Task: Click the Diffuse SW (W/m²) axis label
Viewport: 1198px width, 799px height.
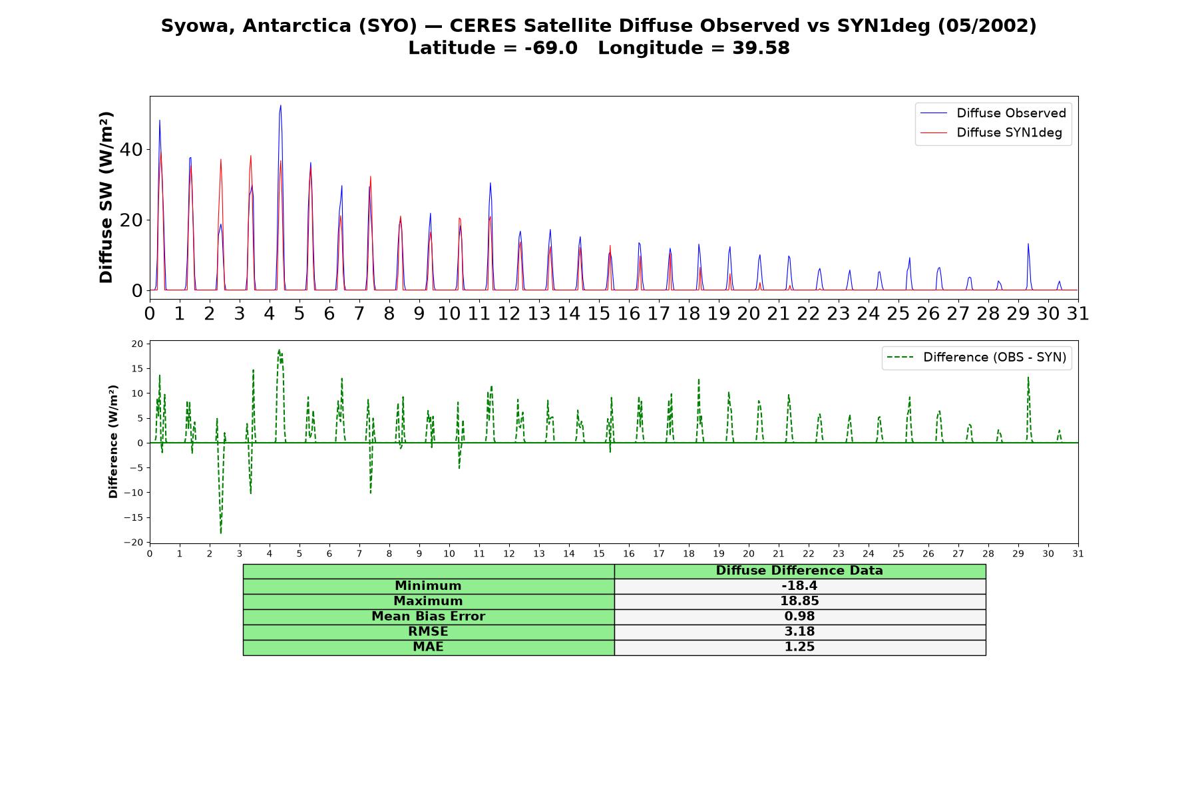Action: click(x=106, y=197)
